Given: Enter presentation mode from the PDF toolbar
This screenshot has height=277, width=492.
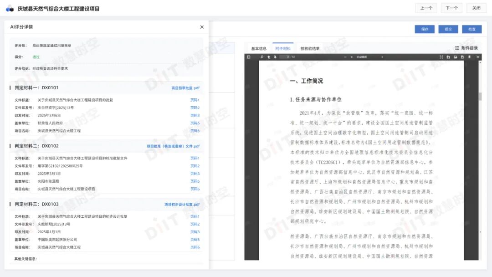Looking at the screenshot, I should click(x=441, y=56).
